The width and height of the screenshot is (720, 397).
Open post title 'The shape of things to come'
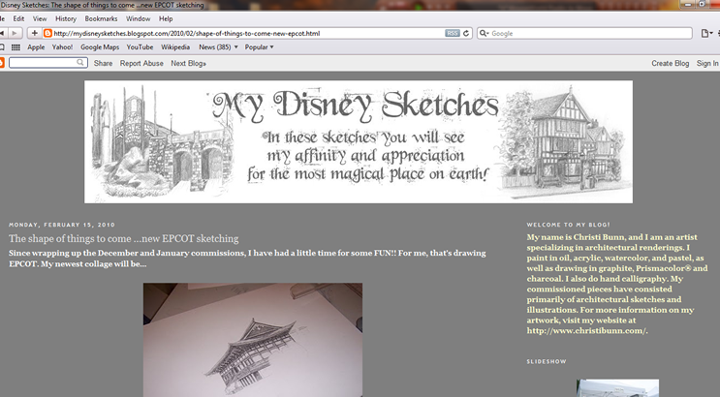[x=123, y=238]
